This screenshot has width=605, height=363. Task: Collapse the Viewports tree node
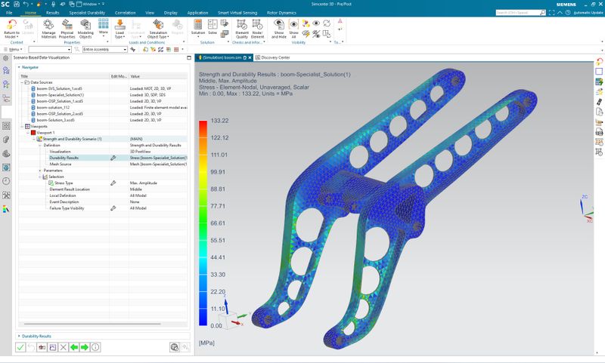tap(22, 126)
